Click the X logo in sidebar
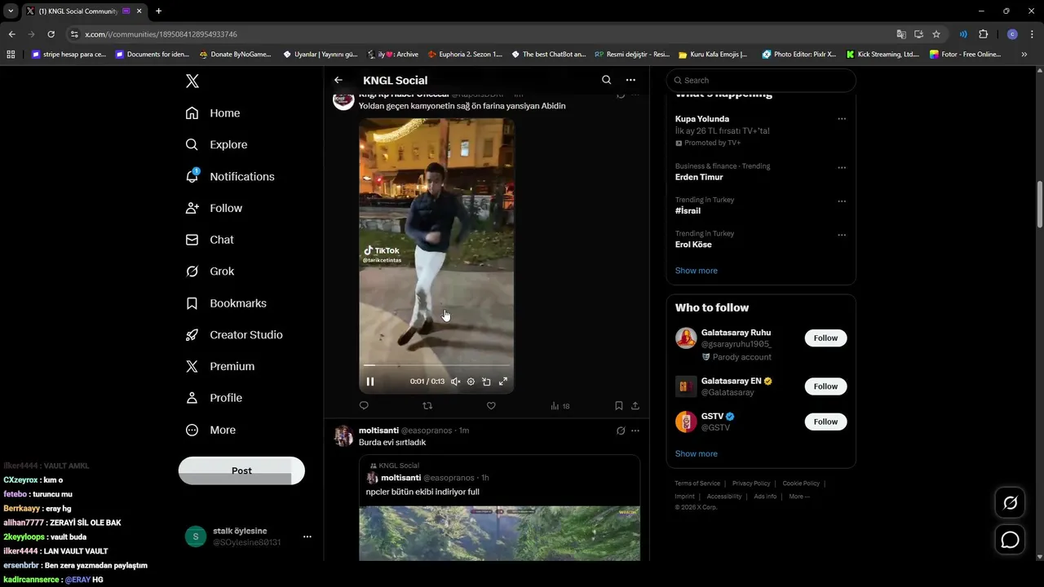The width and height of the screenshot is (1044, 587). pyautogui.click(x=192, y=81)
